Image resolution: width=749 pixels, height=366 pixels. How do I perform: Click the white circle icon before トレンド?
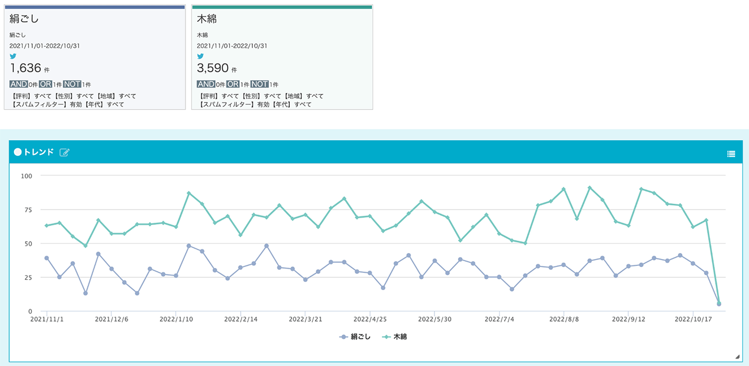tap(17, 152)
